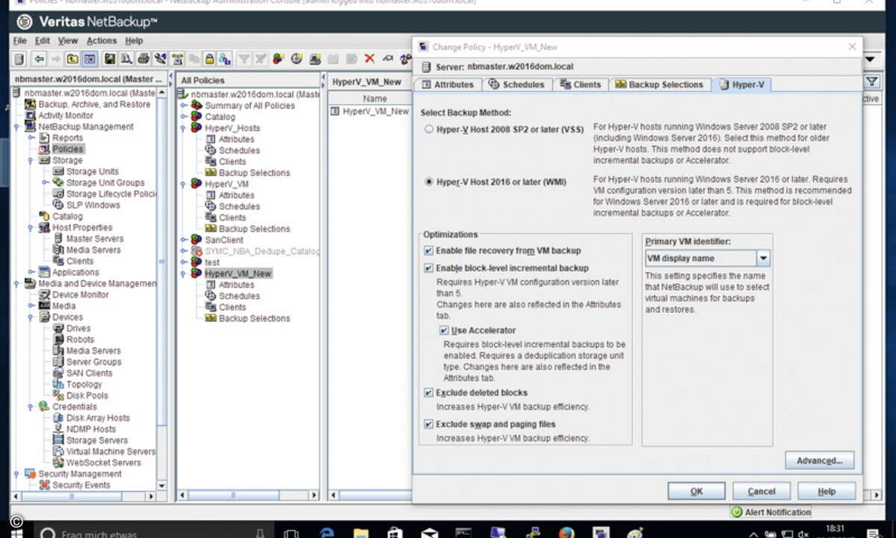Open the File menu
This screenshot has width=896, height=538.
pyautogui.click(x=20, y=40)
